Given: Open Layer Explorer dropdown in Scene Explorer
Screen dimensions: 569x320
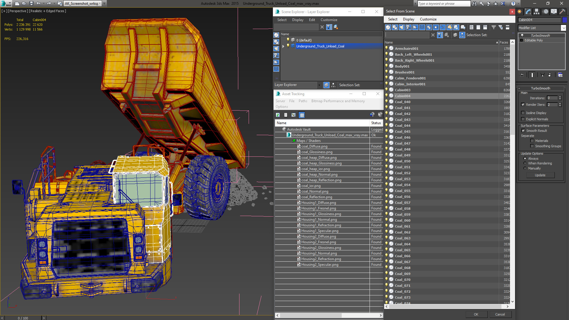Looking at the screenshot, I should pos(319,85).
